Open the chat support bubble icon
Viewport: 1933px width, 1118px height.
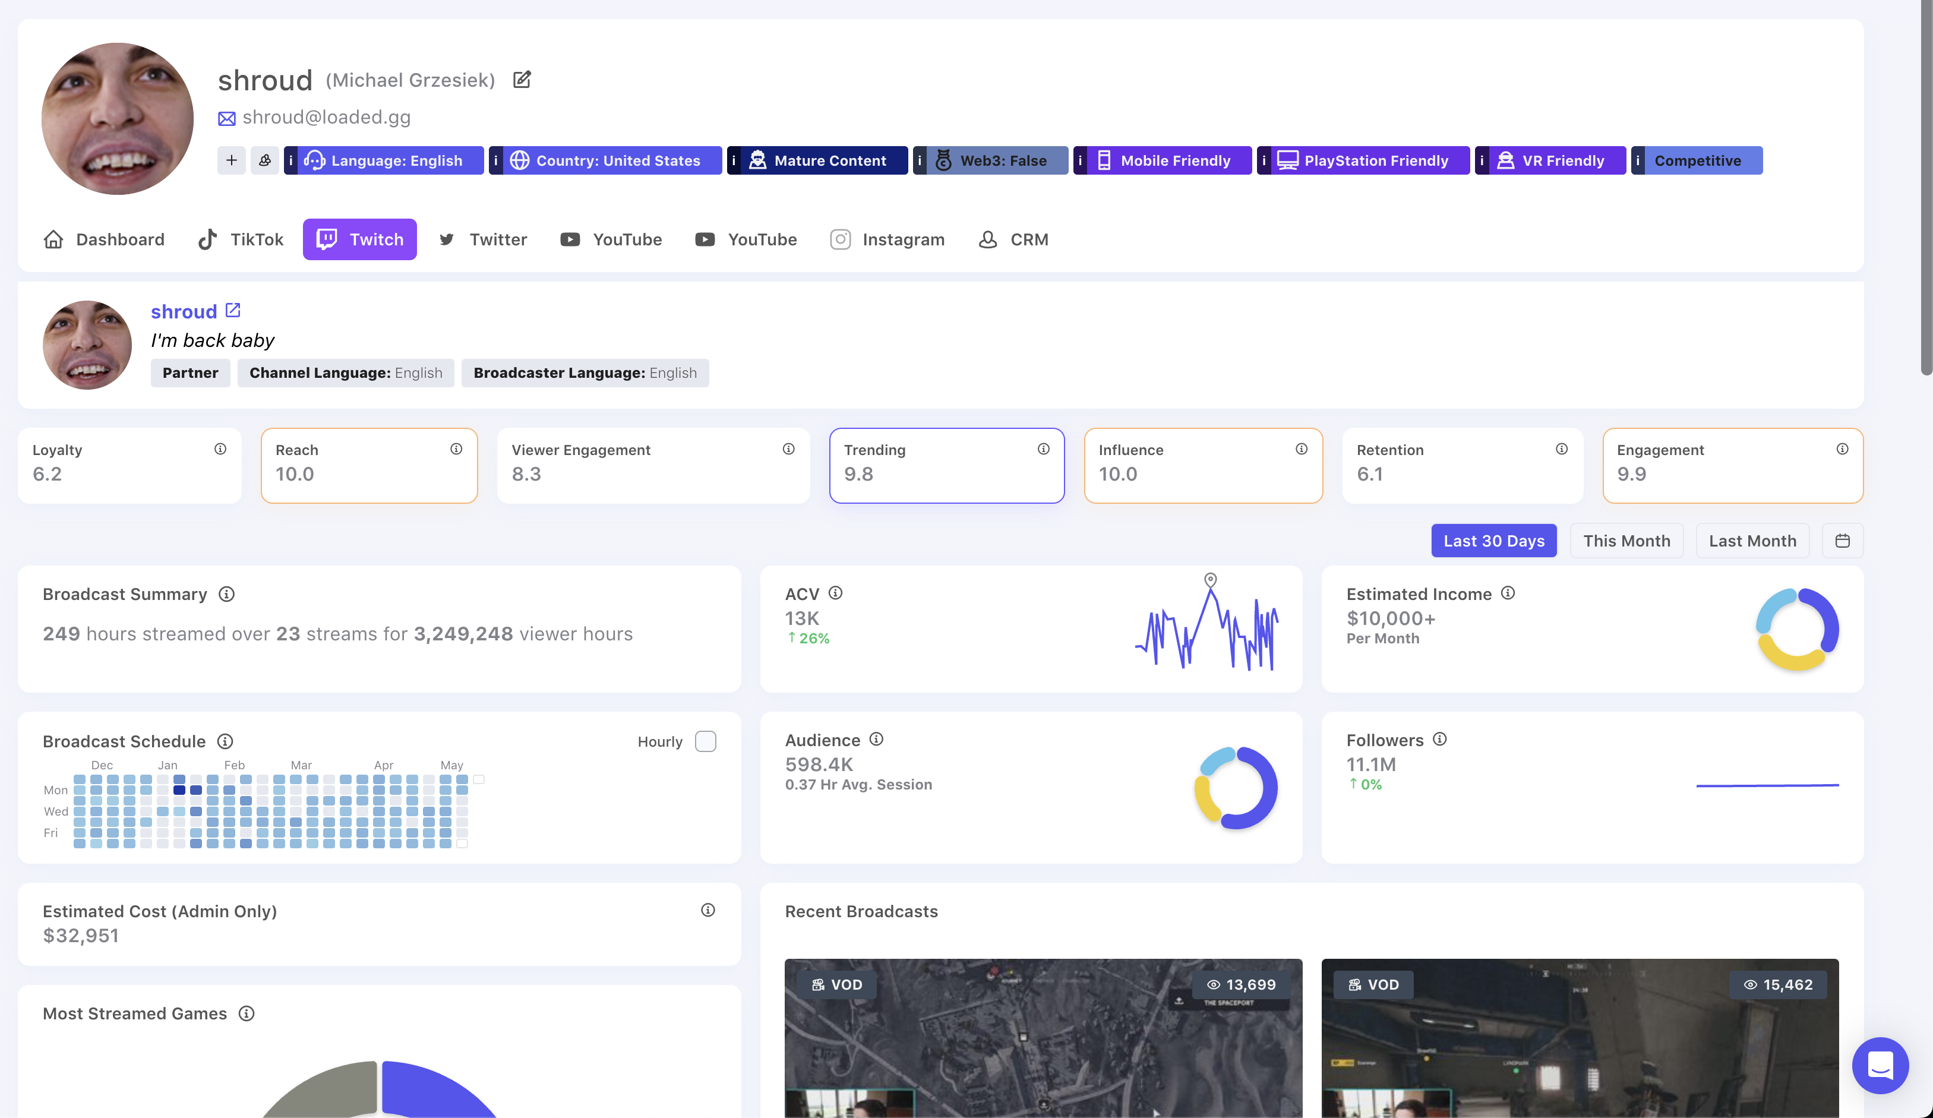[1880, 1065]
